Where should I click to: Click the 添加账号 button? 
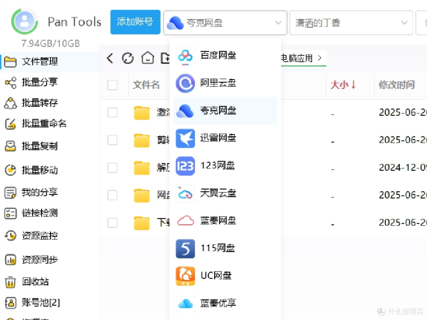click(135, 22)
